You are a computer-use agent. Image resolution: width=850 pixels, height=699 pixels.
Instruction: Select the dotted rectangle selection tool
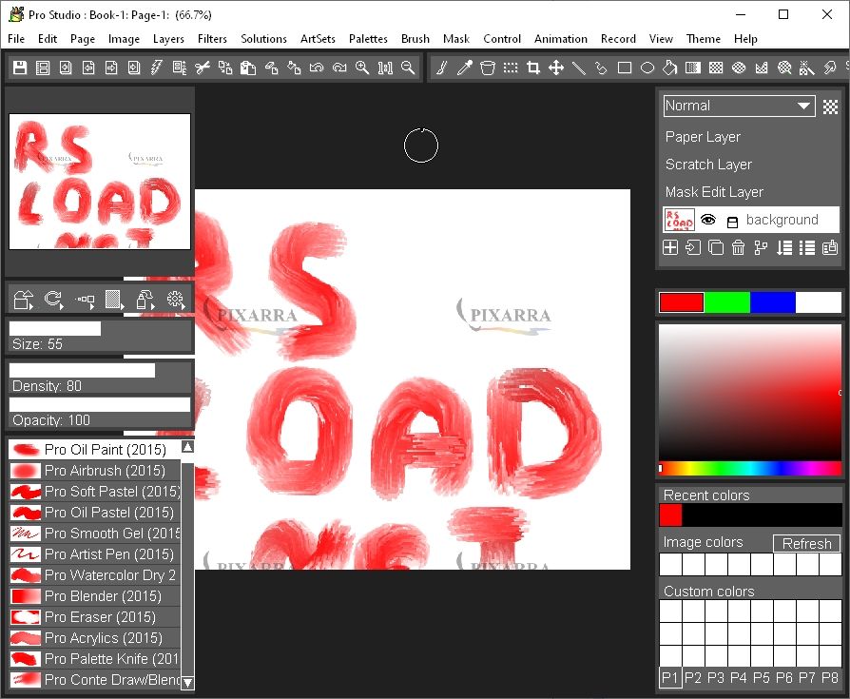[x=511, y=68]
